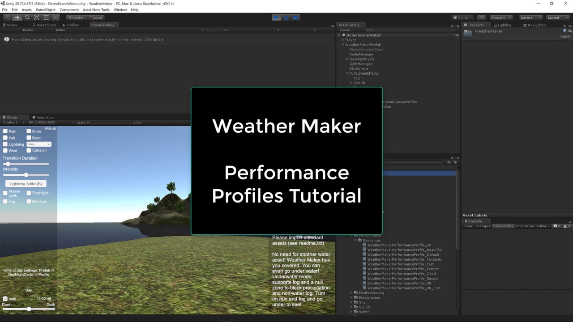Image resolution: width=573 pixels, height=322 pixels.
Task: Open the DemoSceneWater scene options menu
Action: tap(457, 35)
